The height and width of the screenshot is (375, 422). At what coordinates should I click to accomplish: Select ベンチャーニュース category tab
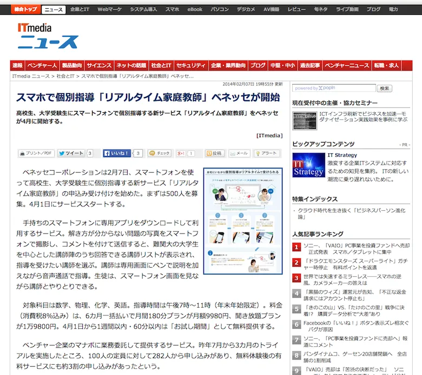point(347,66)
